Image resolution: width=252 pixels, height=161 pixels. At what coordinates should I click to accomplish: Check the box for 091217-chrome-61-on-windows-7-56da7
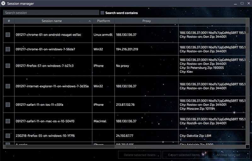click(x=8, y=49)
